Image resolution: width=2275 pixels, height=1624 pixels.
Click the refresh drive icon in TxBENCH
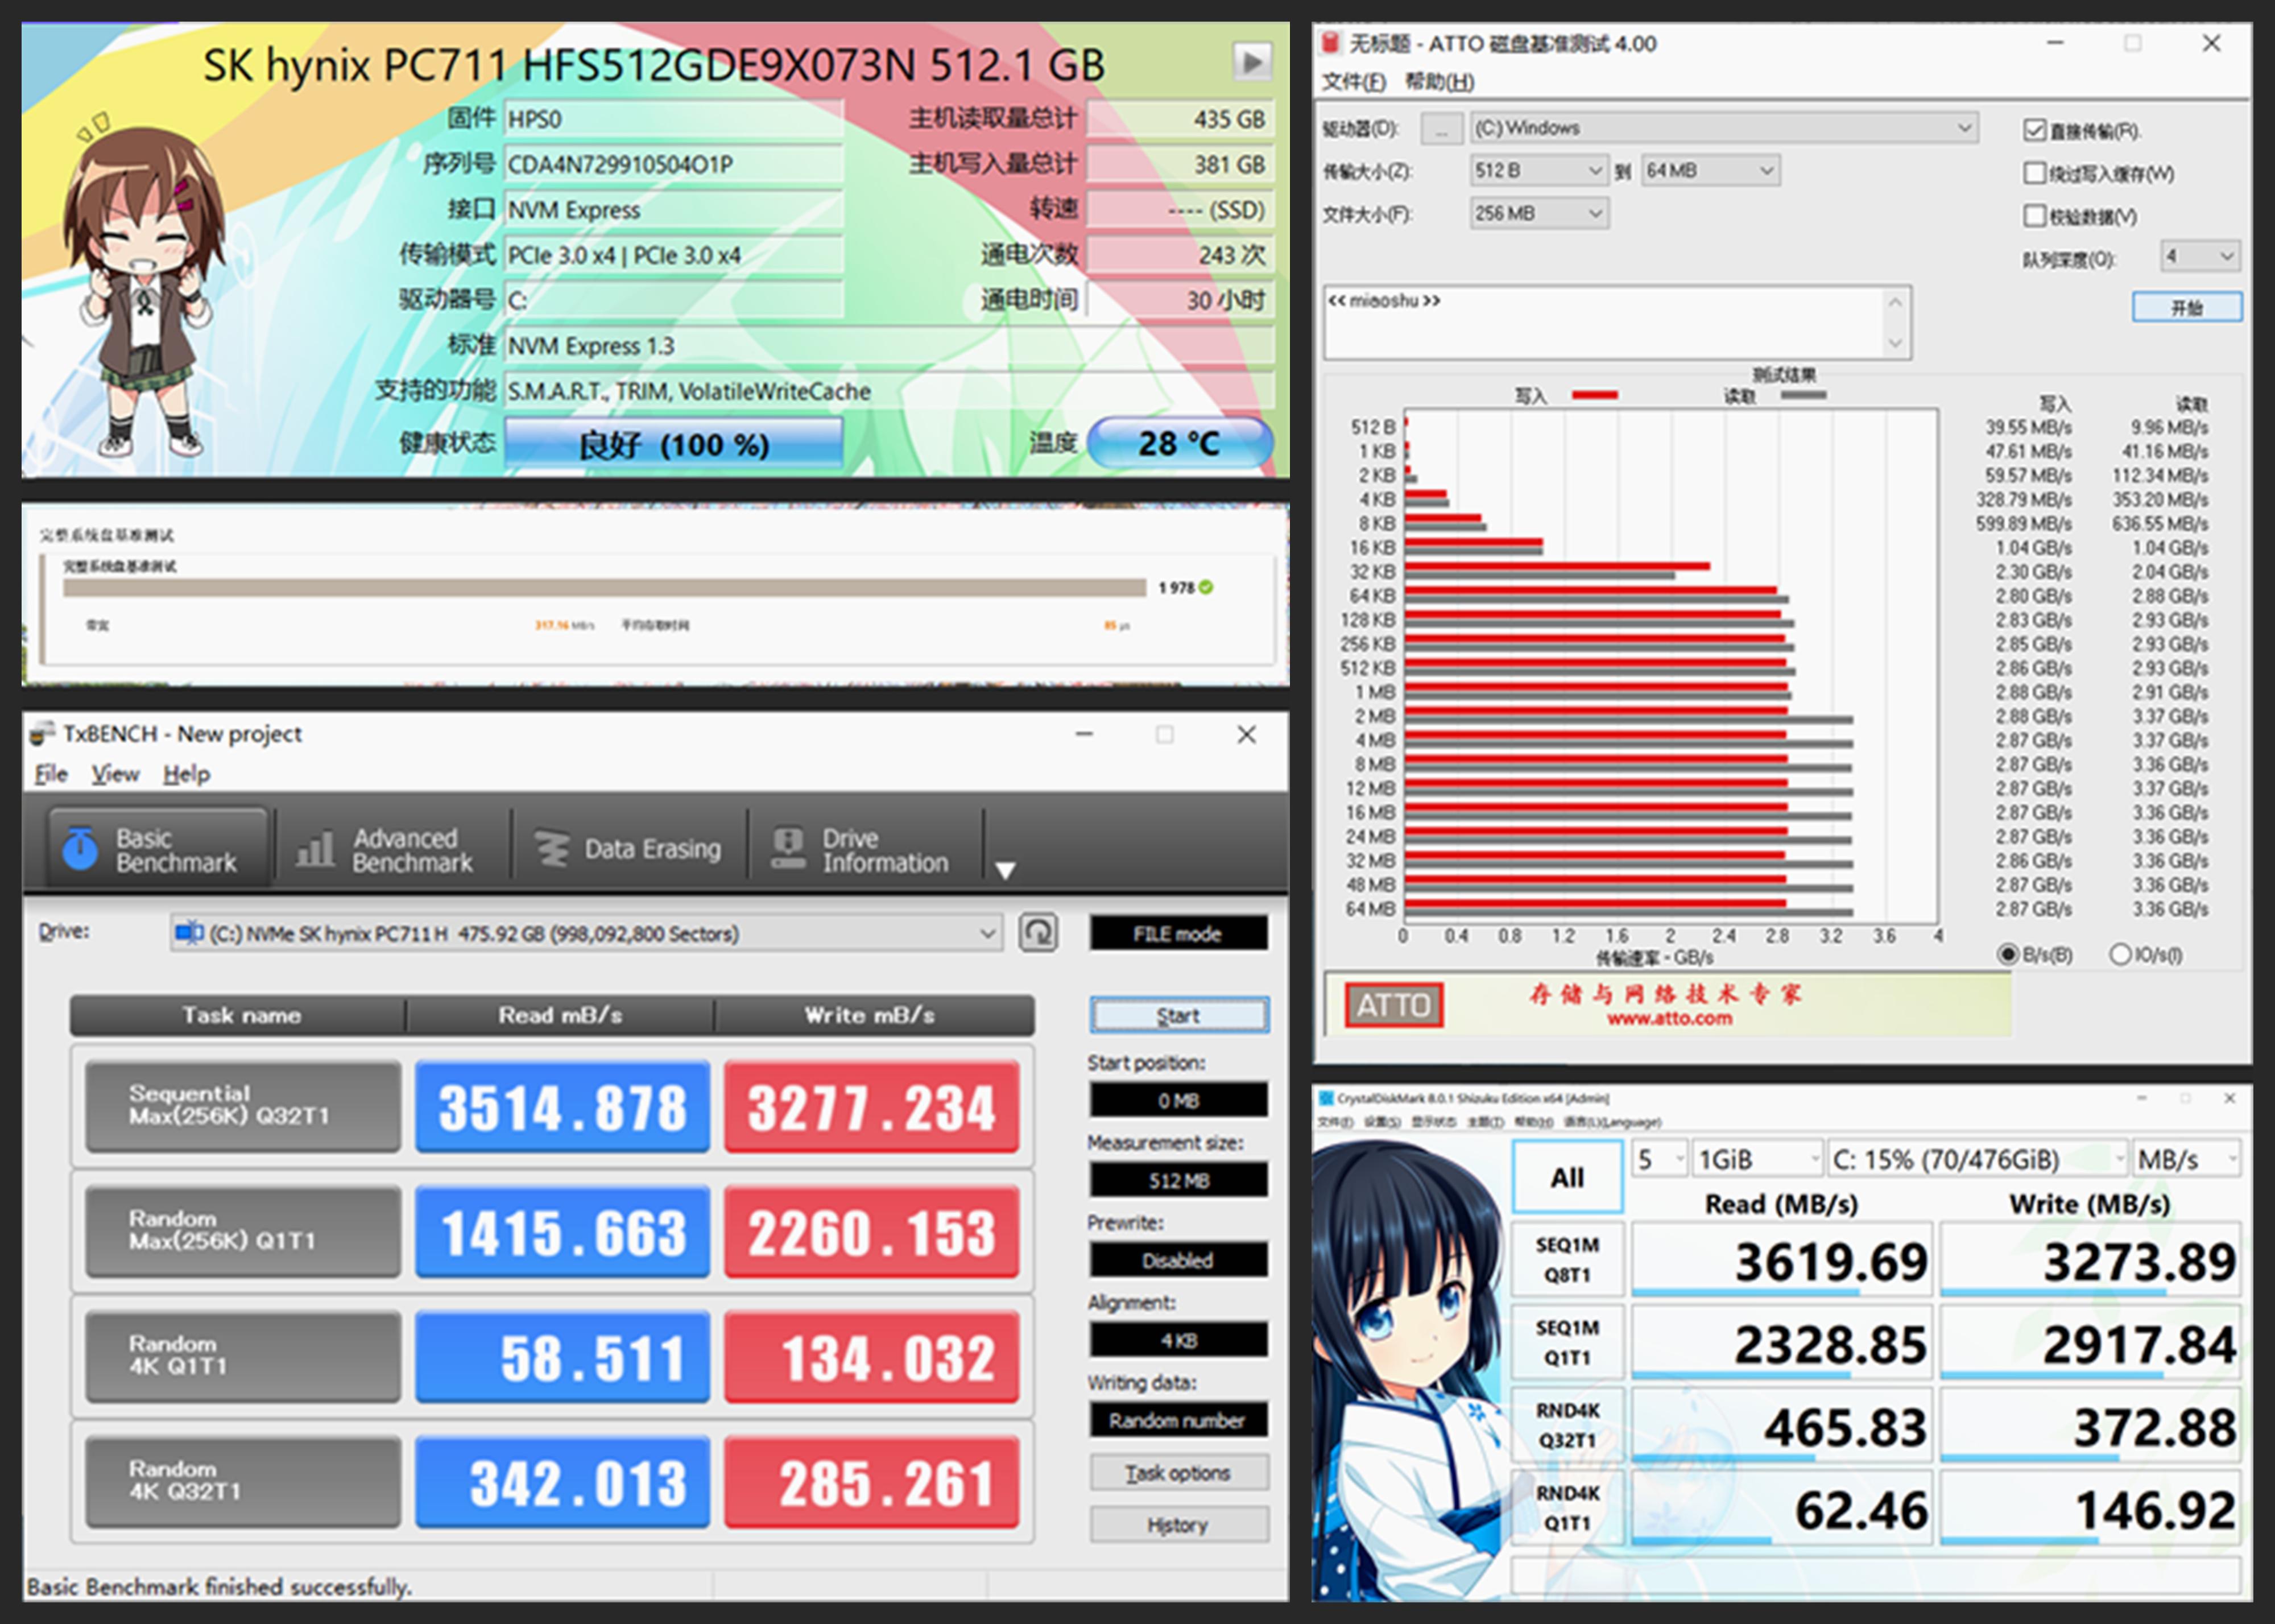point(1037,933)
